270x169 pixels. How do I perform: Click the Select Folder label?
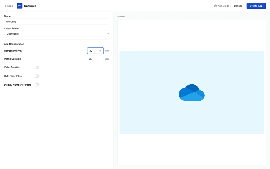[11, 29]
